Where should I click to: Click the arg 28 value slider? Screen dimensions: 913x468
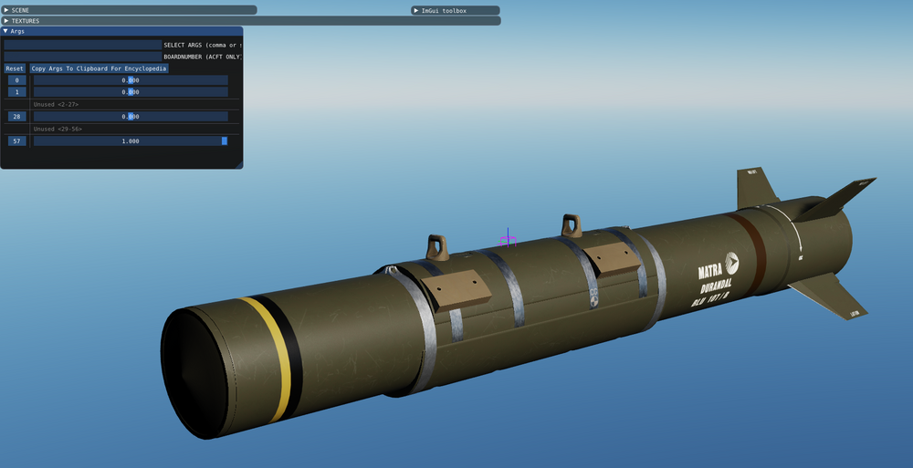pos(131,117)
